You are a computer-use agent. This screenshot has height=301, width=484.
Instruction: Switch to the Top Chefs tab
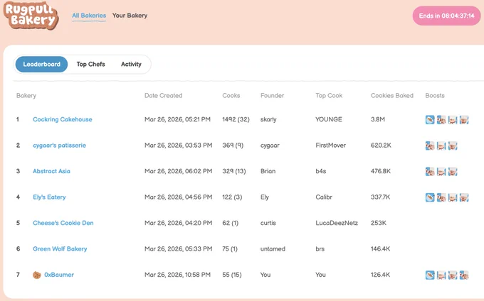coord(91,64)
